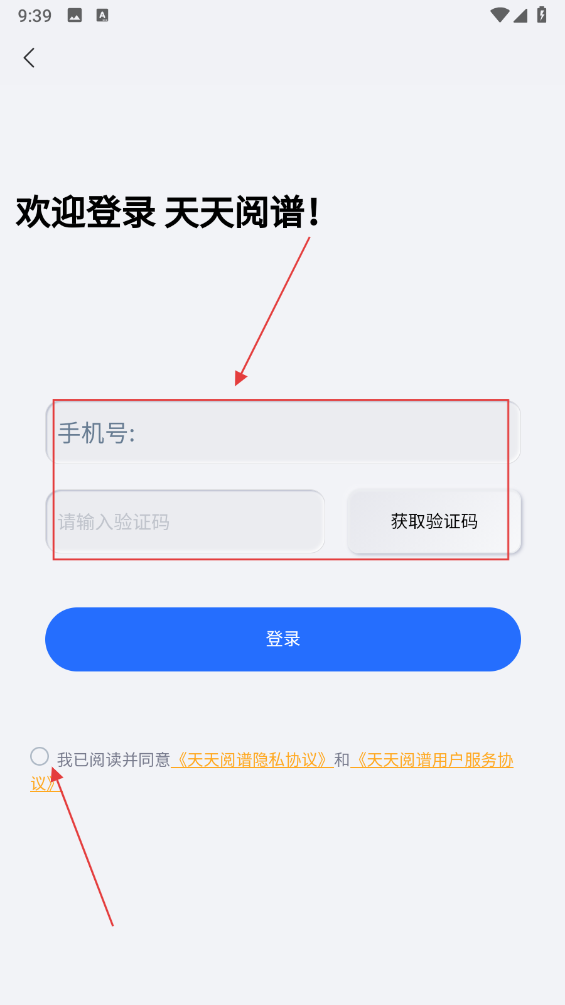Tap the Wi-Fi signal icon
The image size is (565, 1005).
500,15
